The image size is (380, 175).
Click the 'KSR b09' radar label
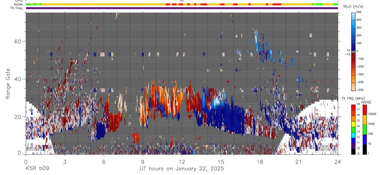point(37,169)
